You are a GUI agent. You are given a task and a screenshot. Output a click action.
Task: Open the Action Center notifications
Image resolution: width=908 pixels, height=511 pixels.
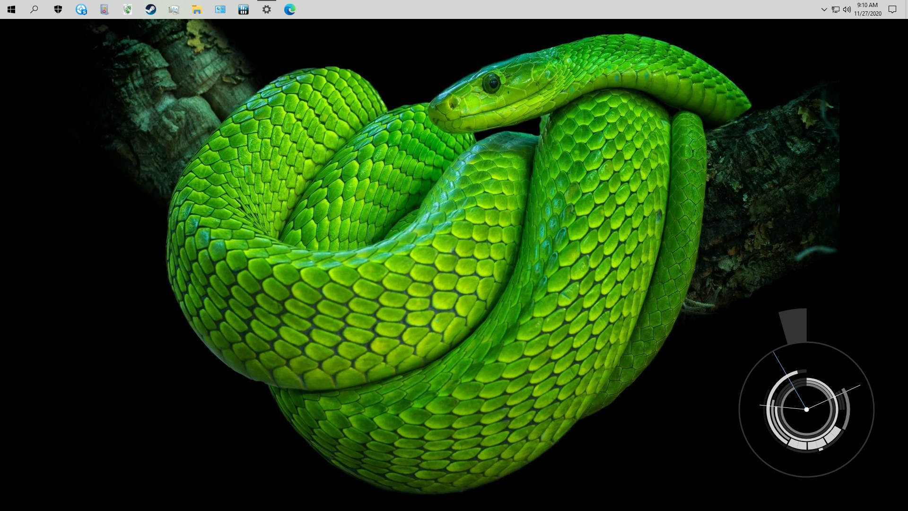point(892,9)
